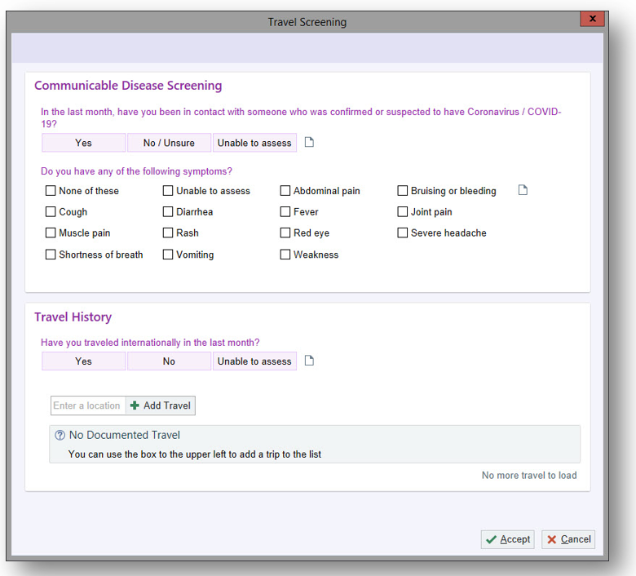Choose No / Unsure for COVID contact
Screen dimensions: 636x576
click(x=169, y=143)
